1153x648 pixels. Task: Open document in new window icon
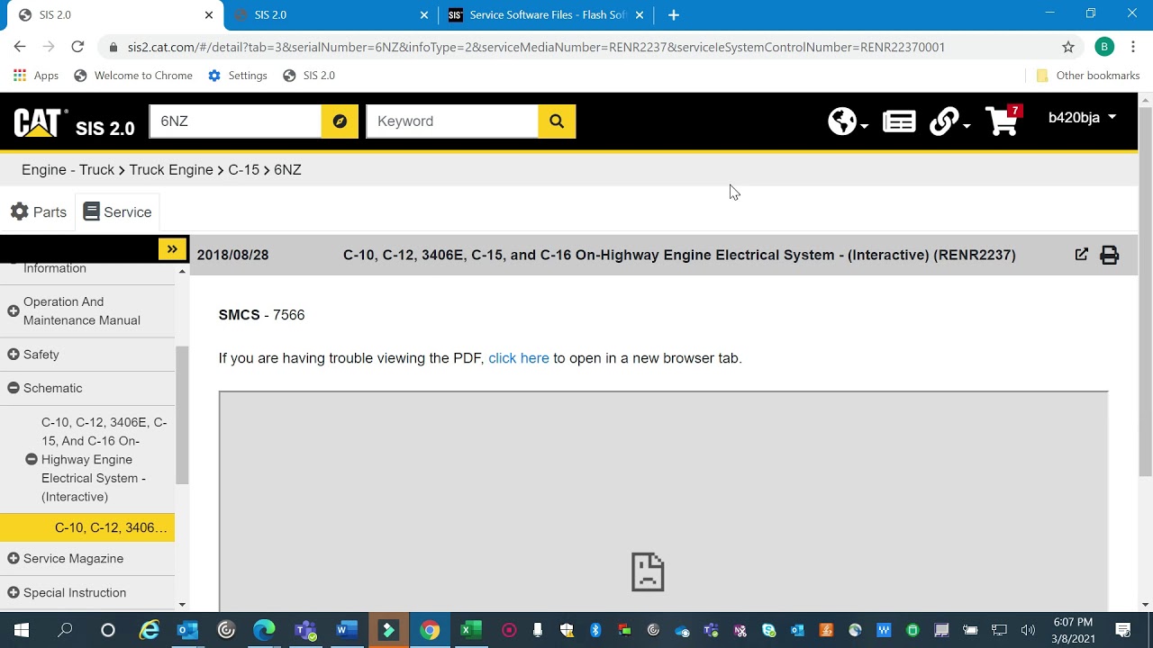coord(1081,255)
